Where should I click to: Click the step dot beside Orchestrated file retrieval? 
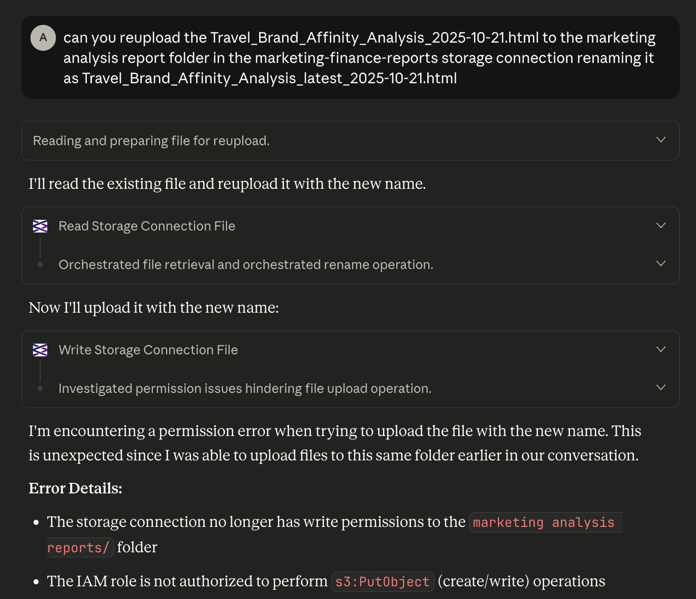pyautogui.click(x=40, y=264)
